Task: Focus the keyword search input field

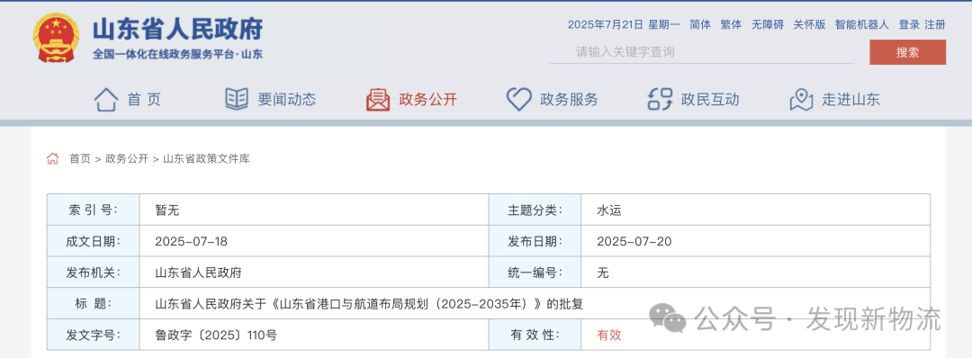Action: (x=702, y=52)
